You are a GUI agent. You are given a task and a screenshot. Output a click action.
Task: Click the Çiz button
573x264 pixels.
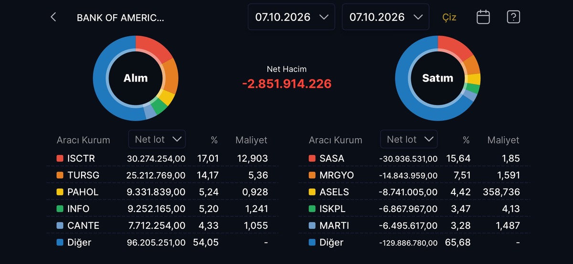[449, 18]
